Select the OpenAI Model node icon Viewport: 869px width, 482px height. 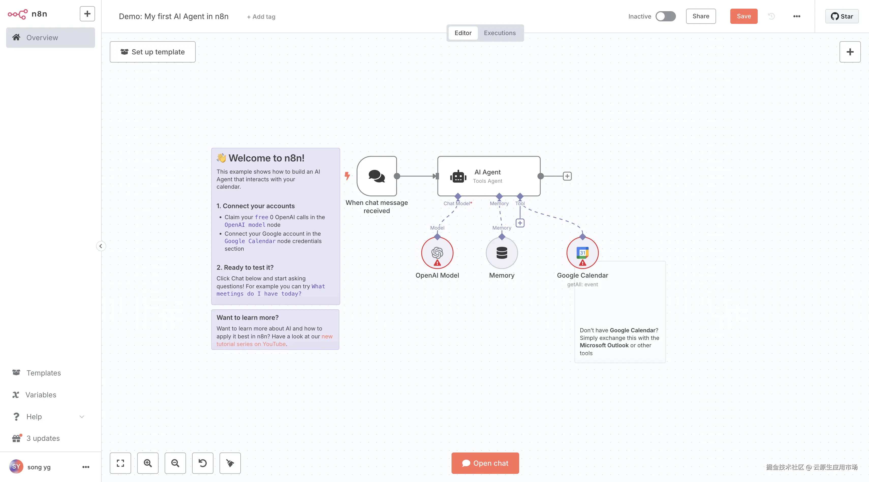[437, 252]
